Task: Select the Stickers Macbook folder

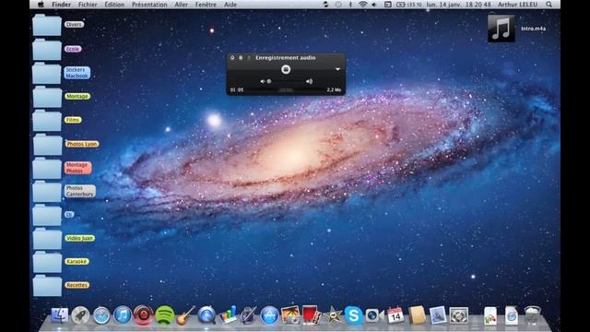Action: [47, 73]
